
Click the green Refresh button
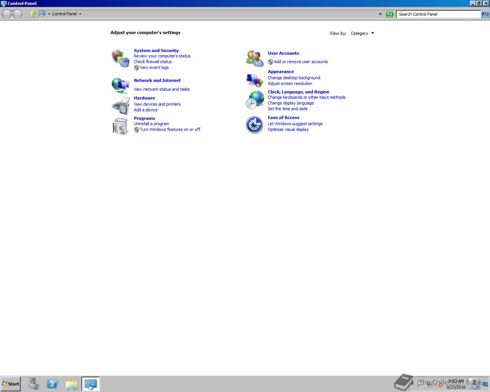click(390, 14)
